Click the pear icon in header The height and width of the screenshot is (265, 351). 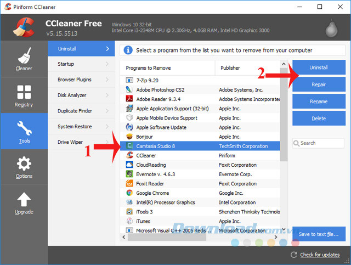pos(331,29)
